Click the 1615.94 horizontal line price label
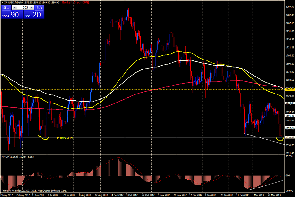 pyautogui.click(x=289, y=103)
